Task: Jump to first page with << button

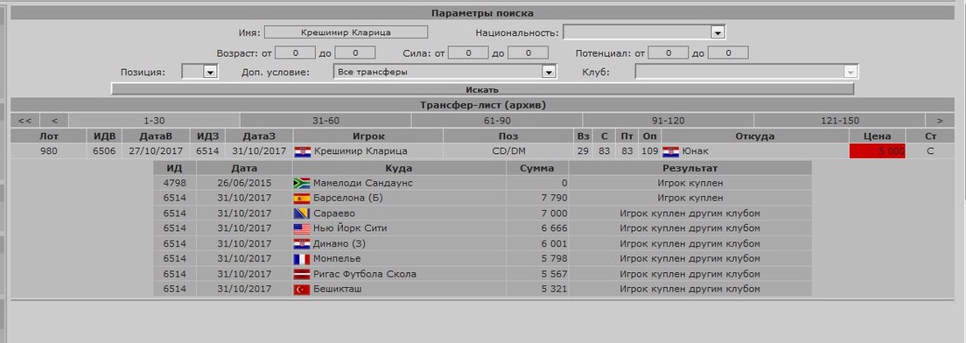Action: click(x=25, y=121)
